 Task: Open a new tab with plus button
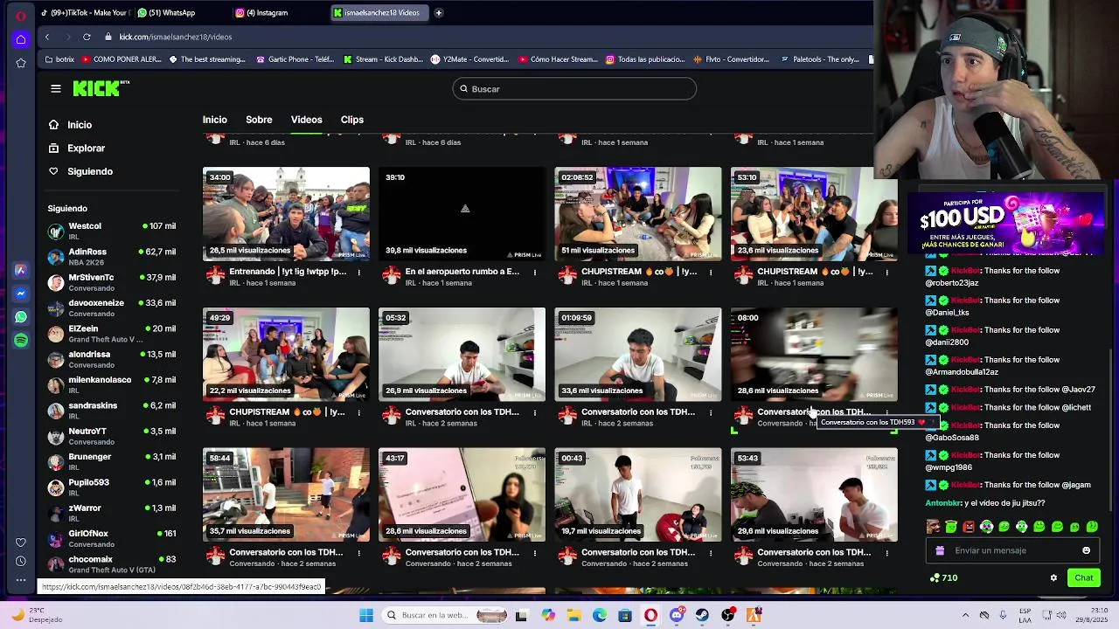[x=438, y=13]
